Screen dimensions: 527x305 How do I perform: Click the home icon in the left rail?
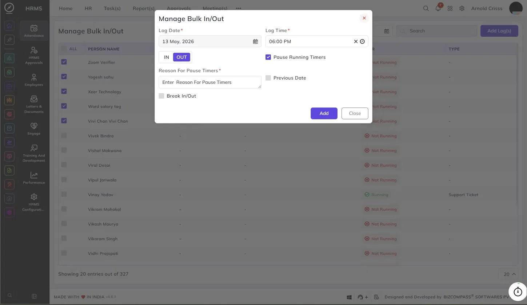pos(9,26)
